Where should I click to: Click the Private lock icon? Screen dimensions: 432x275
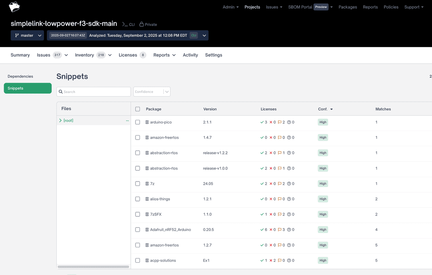pyautogui.click(x=141, y=24)
